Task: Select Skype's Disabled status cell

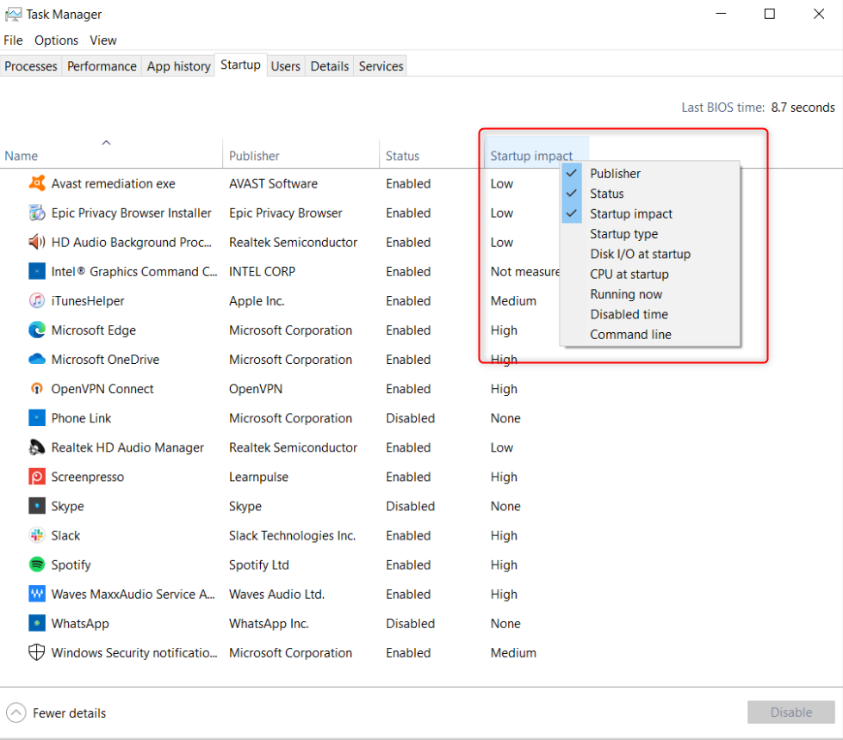Action: tap(410, 506)
